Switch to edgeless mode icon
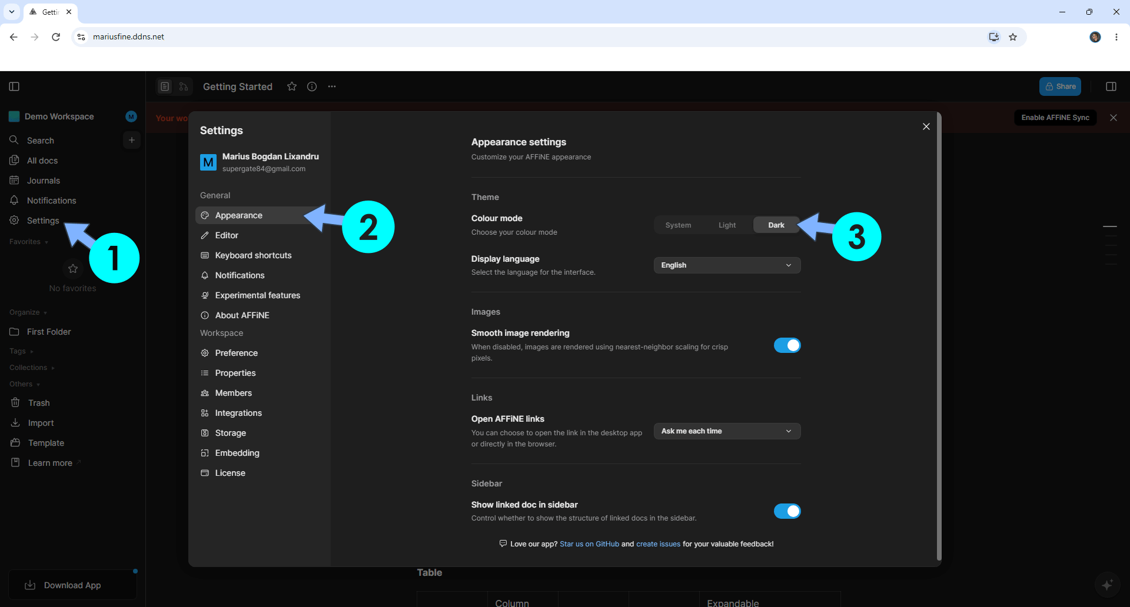 [184, 86]
